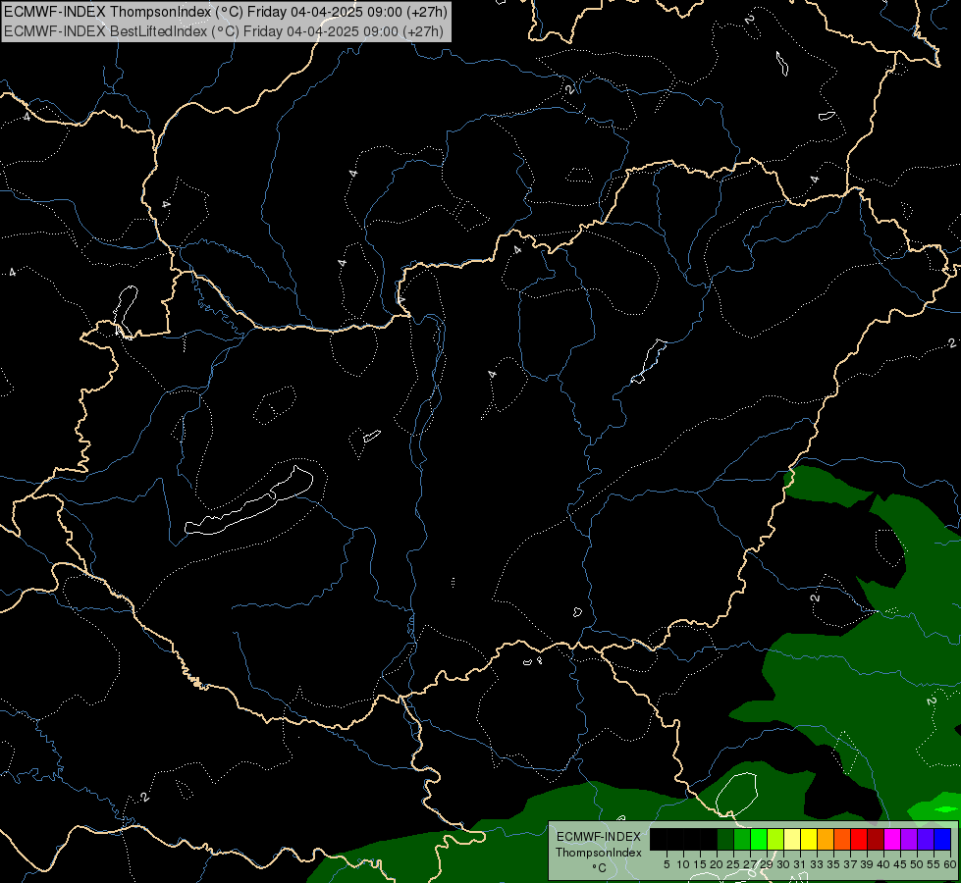
Task: Pick the bright red 37–39 legend swatch
Action: [x=859, y=839]
